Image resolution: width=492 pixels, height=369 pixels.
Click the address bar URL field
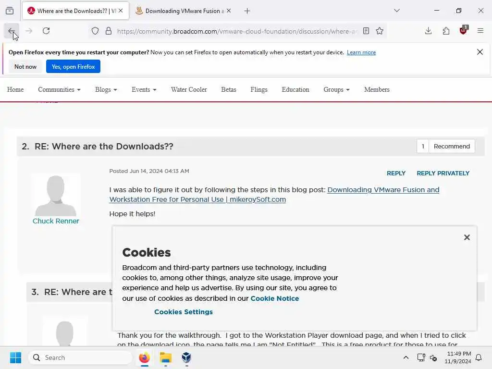237,31
